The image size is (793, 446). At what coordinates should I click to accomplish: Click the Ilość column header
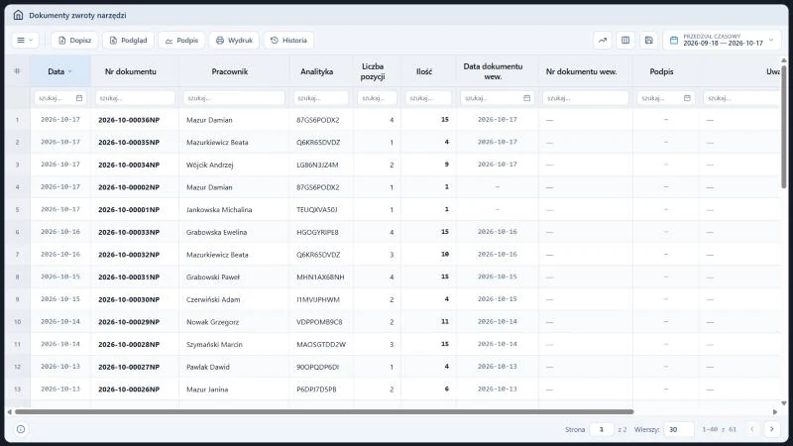(424, 71)
